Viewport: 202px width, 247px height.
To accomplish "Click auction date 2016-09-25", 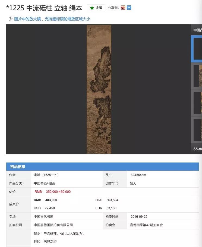I will click(x=139, y=217).
